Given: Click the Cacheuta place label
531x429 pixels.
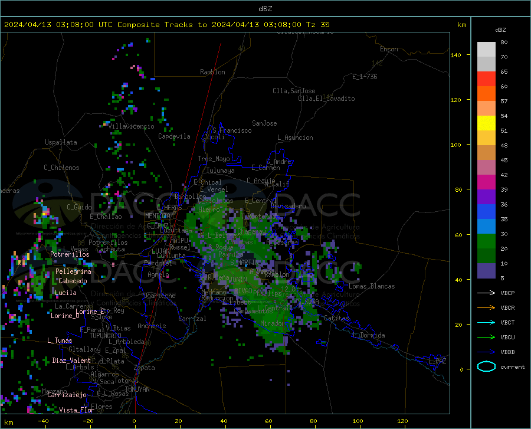Looking at the screenshot, I should (x=110, y=249).
